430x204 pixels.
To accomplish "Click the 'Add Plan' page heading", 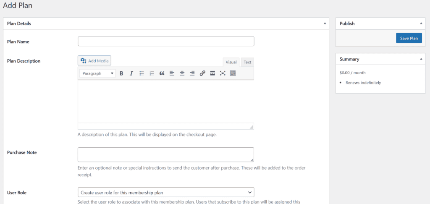I will pyautogui.click(x=18, y=5).
